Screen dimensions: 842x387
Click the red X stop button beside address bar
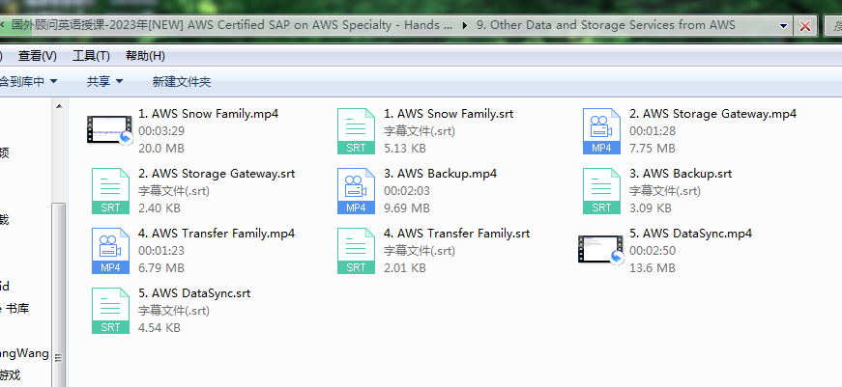[x=805, y=25]
